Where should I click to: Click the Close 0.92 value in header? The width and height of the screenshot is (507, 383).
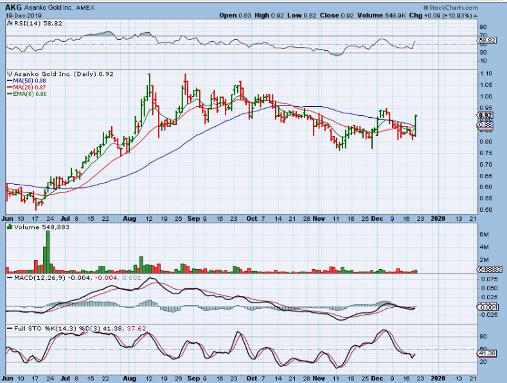pyautogui.click(x=337, y=15)
